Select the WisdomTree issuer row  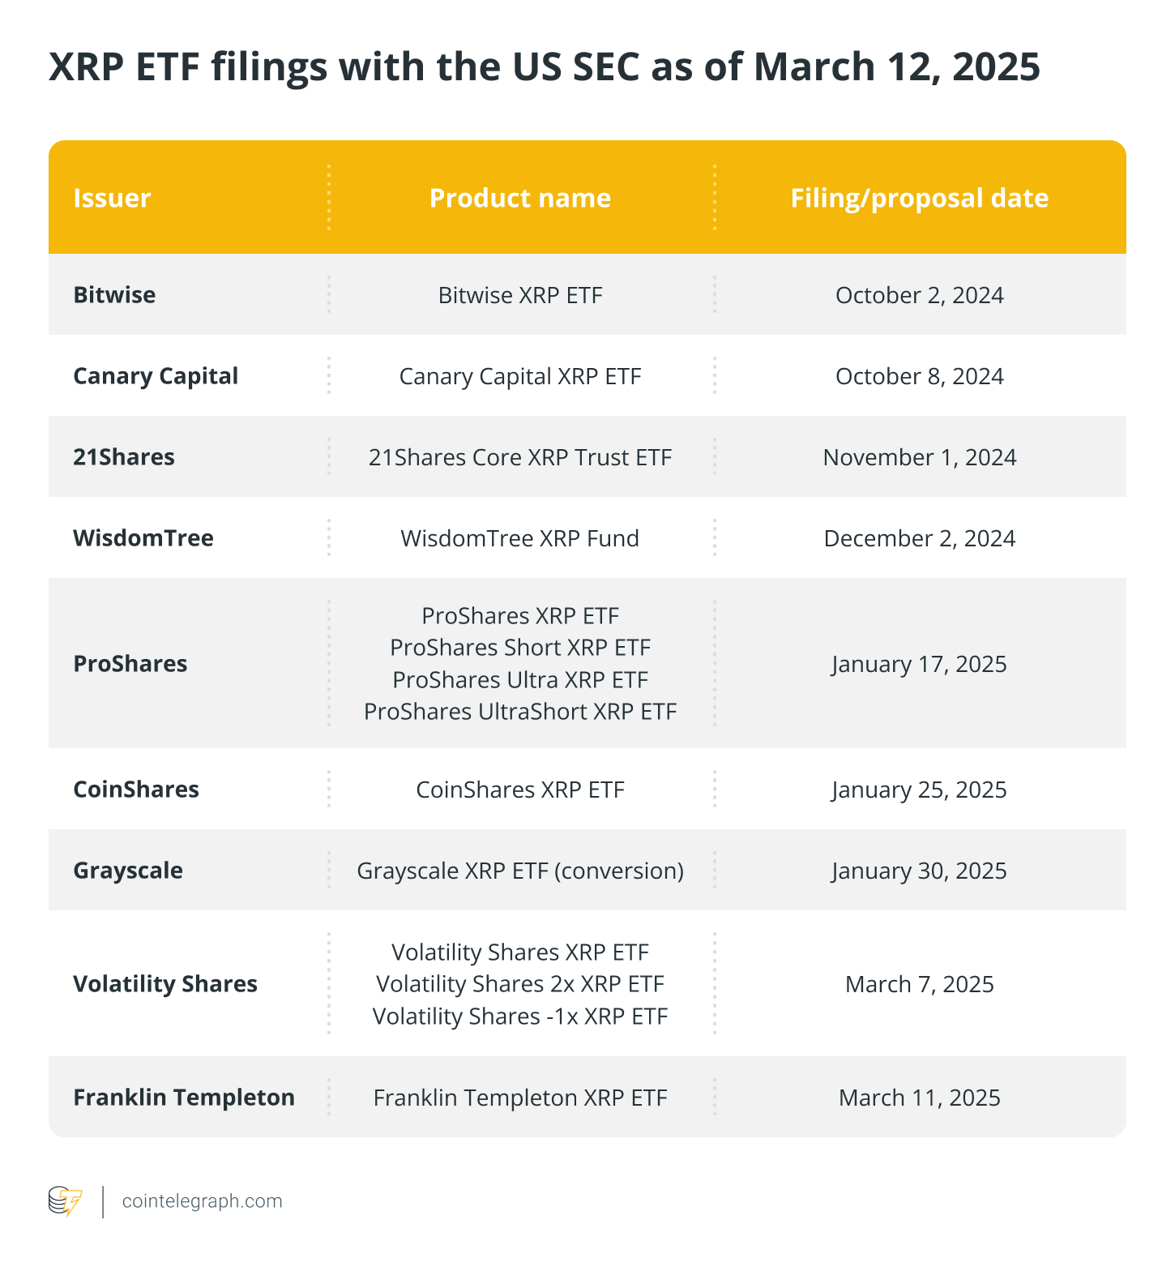coord(143,538)
